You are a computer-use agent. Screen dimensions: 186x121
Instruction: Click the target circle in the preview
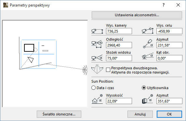tap(35, 50)
